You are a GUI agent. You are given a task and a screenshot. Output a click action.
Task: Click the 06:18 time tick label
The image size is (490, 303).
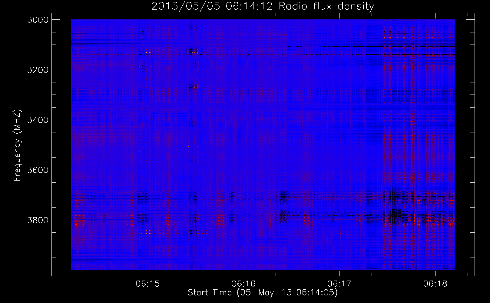click(x=435, y=284)
